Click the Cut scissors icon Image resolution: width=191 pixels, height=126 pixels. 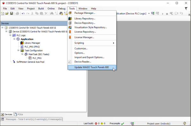point(32,13)
